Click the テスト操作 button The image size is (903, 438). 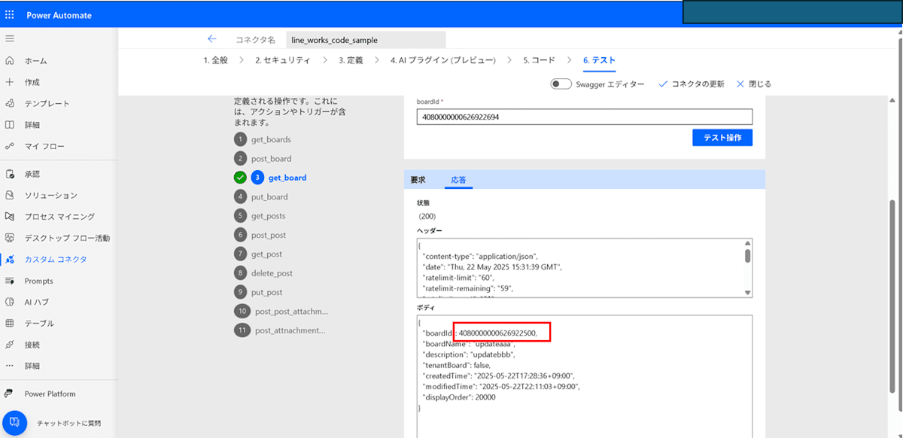(x=722, y=137)
